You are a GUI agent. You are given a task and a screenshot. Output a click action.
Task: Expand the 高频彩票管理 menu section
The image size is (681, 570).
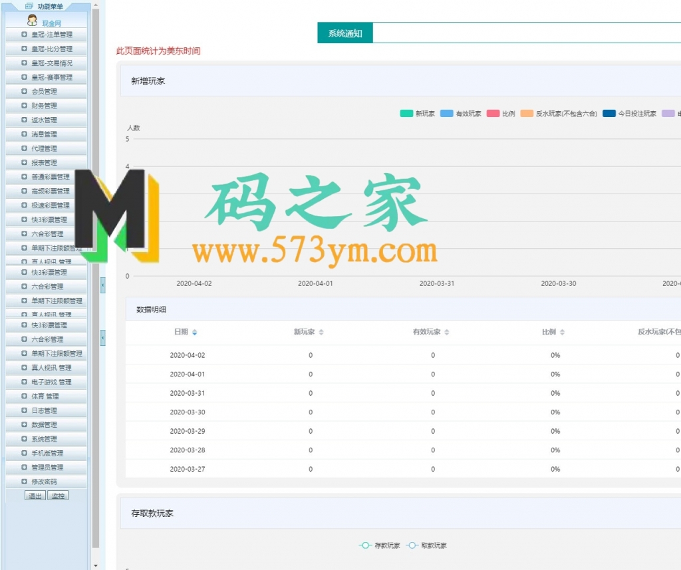click(x=46, y=191)
